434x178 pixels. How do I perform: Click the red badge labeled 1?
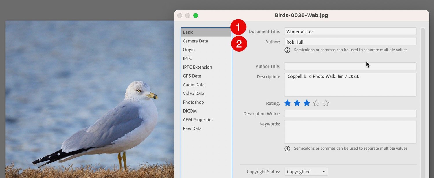pos(239,27)
